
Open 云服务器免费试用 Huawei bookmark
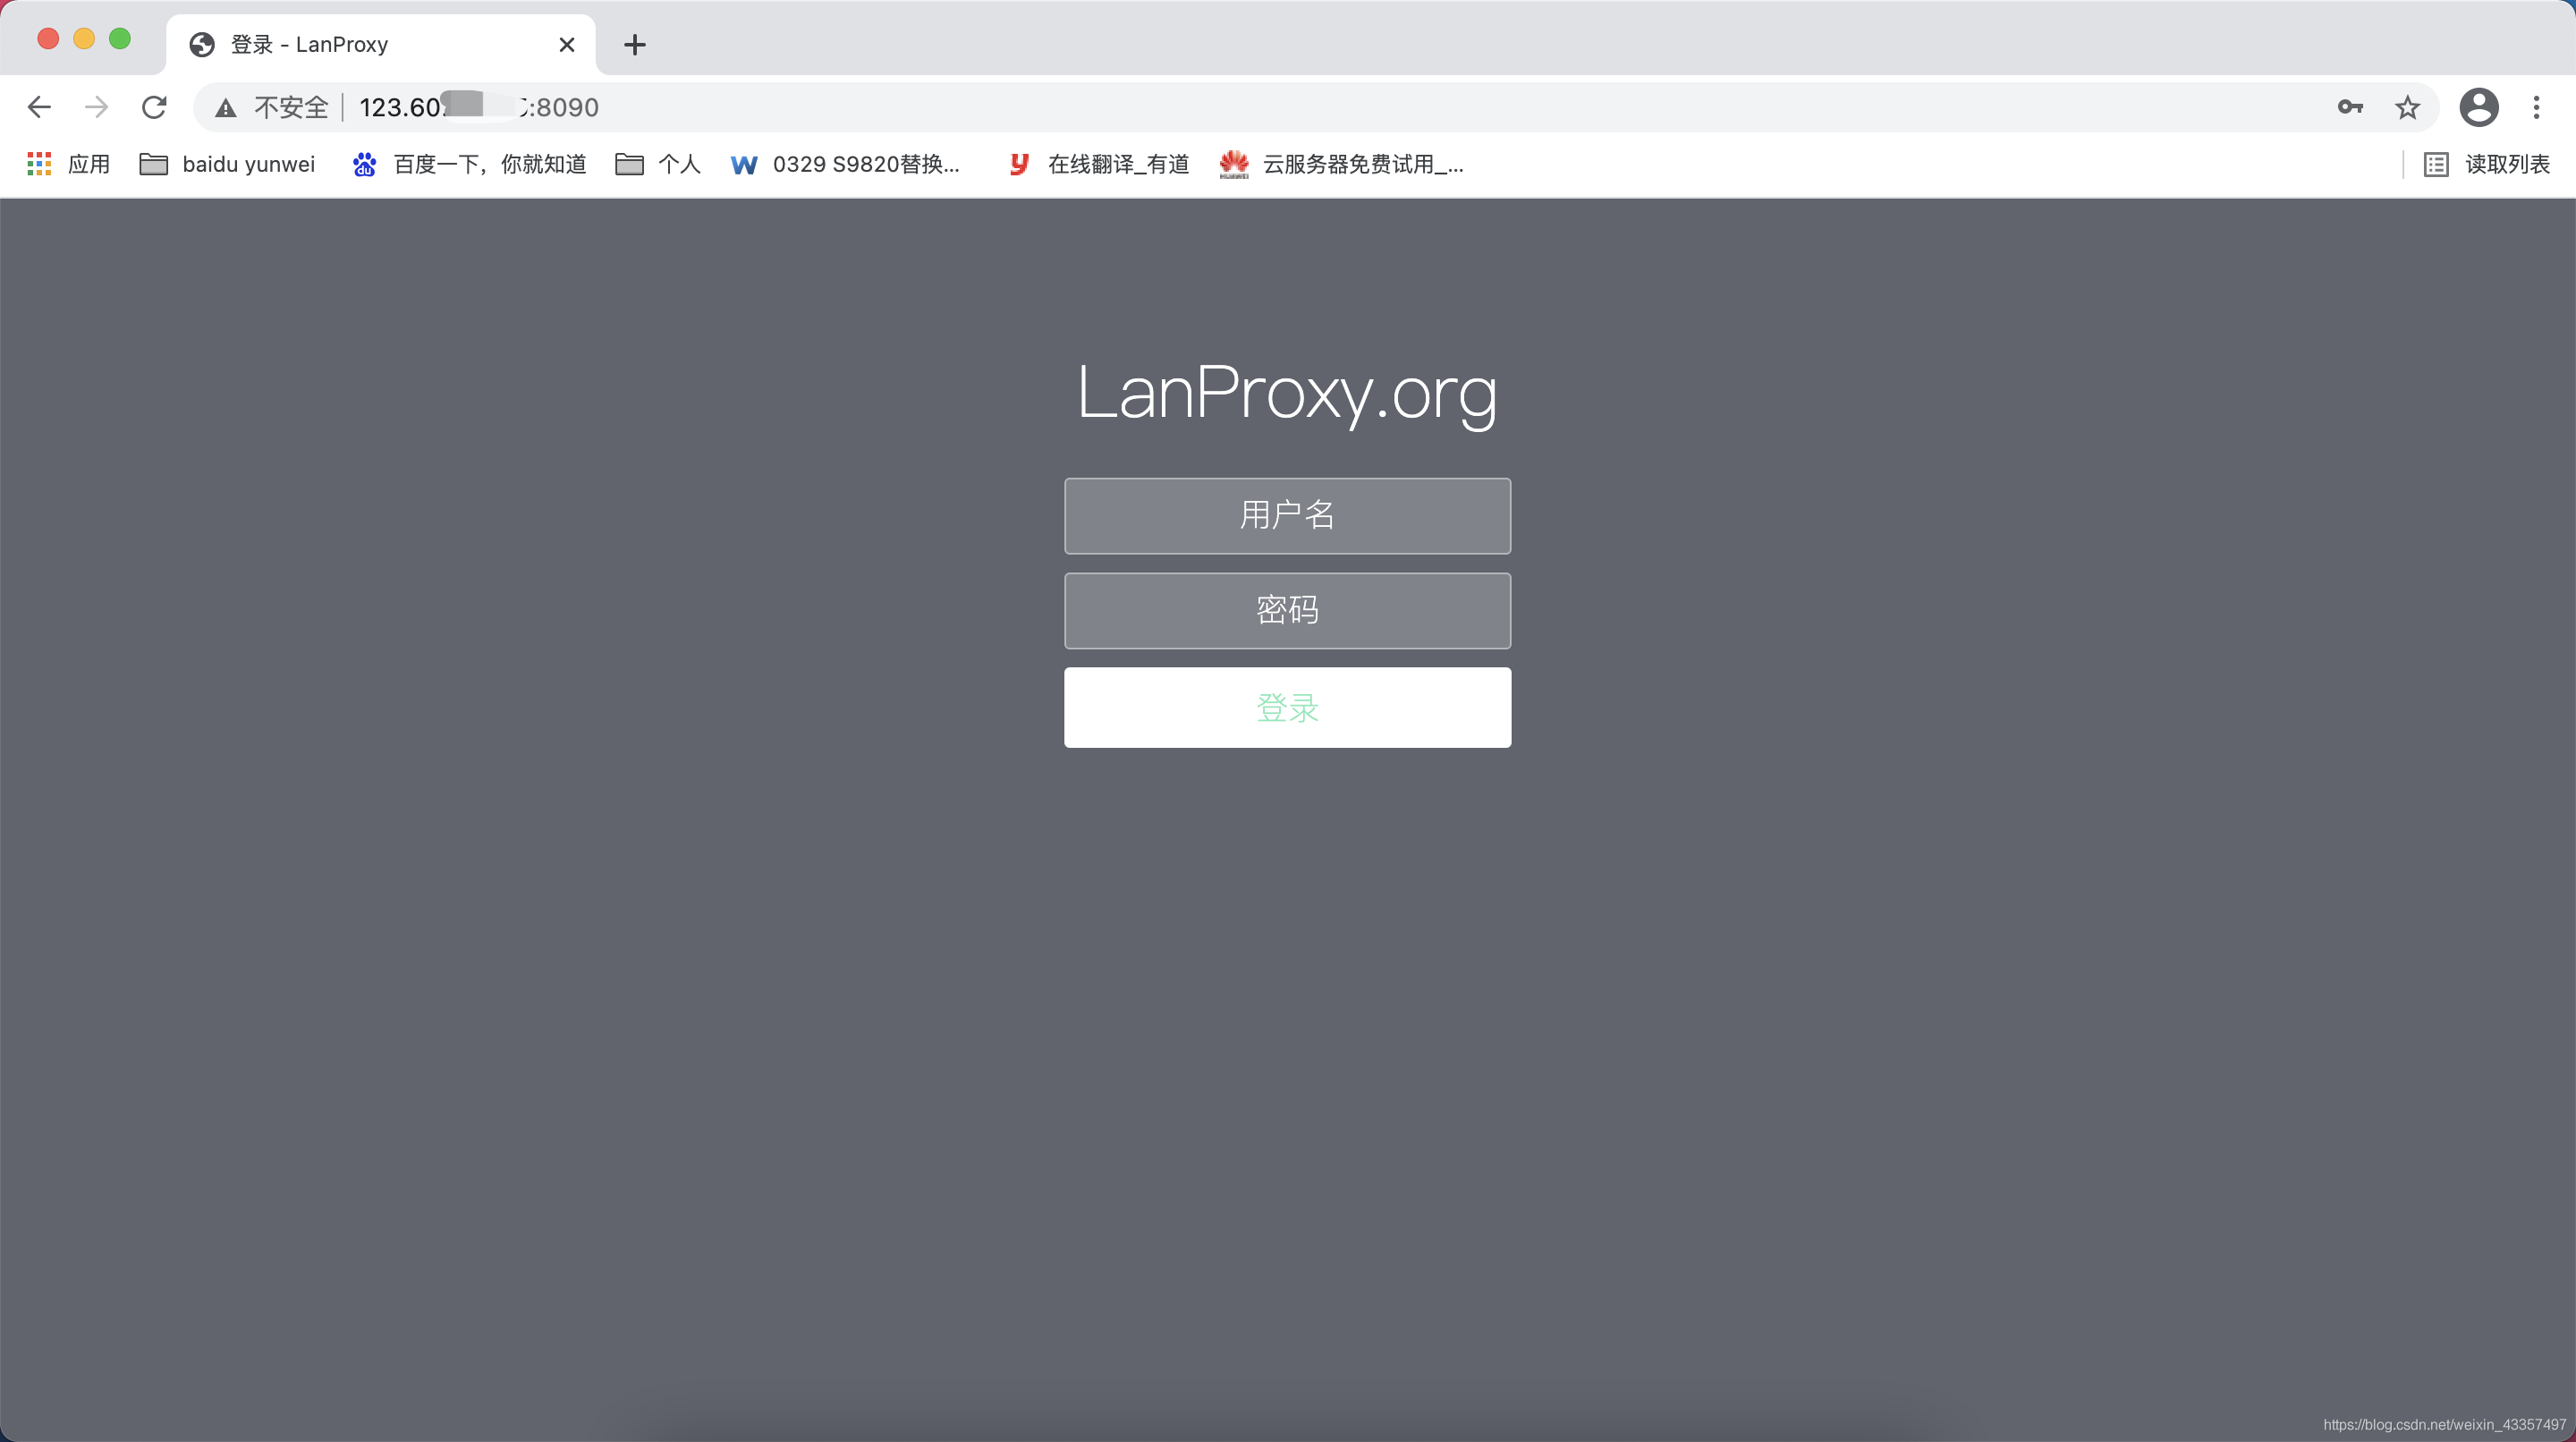(x=1341, y=164)
